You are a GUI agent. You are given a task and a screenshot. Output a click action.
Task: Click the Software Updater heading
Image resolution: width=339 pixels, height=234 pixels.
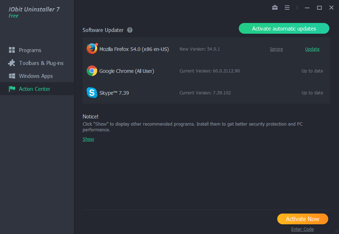[103, 30]
